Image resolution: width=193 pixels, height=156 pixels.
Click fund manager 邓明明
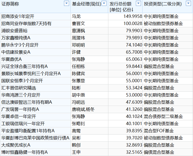(x=79, y=45)
